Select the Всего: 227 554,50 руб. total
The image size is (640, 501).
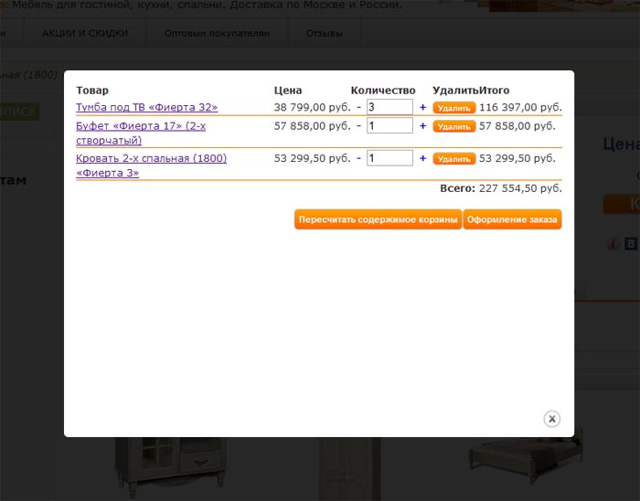501,188
